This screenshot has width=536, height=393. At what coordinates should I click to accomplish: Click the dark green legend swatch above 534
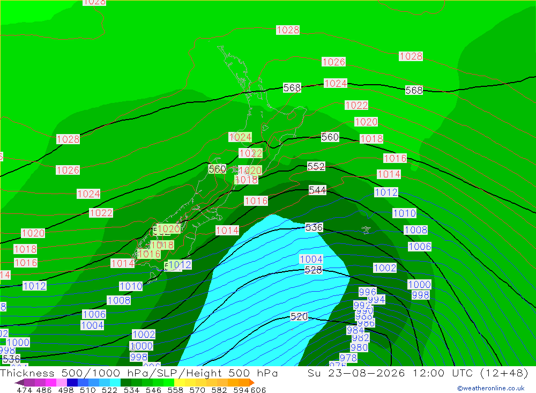(126, 382)
